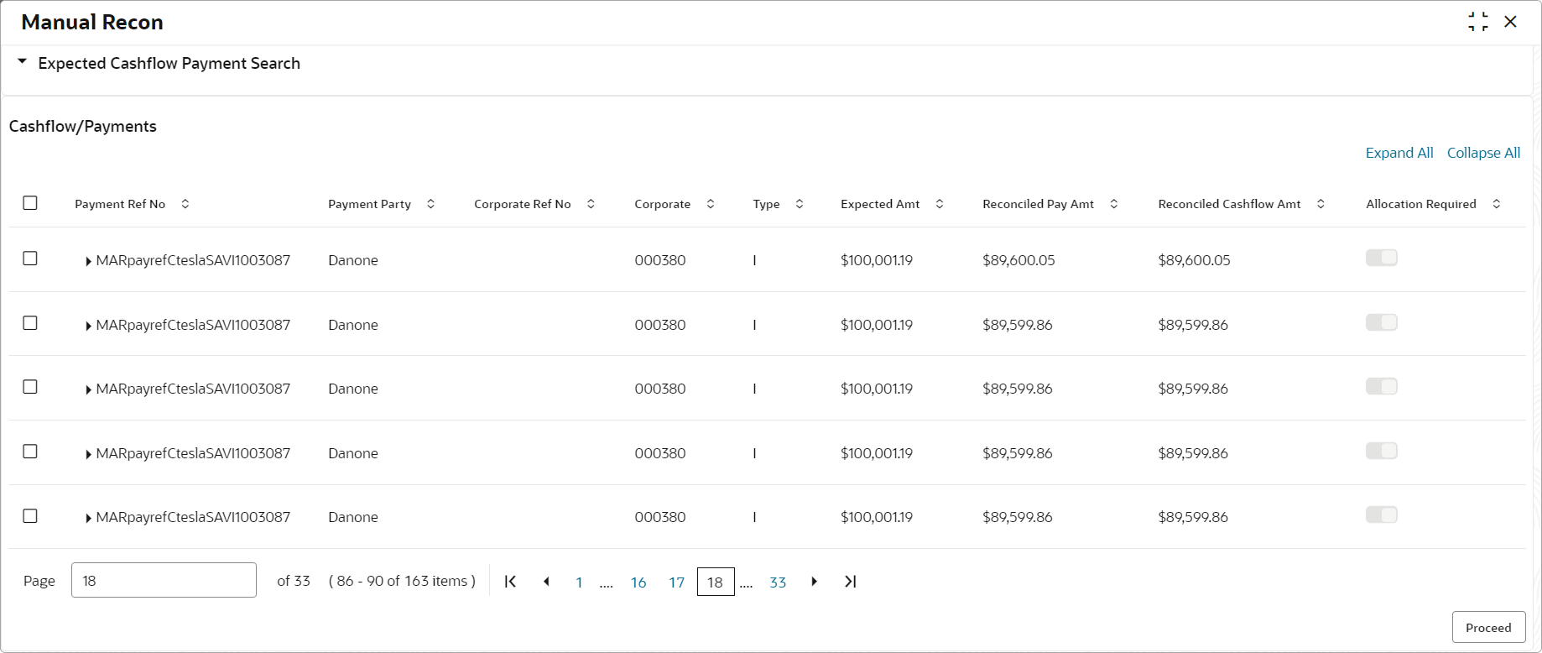Click the previous page arrow icon

546,582
